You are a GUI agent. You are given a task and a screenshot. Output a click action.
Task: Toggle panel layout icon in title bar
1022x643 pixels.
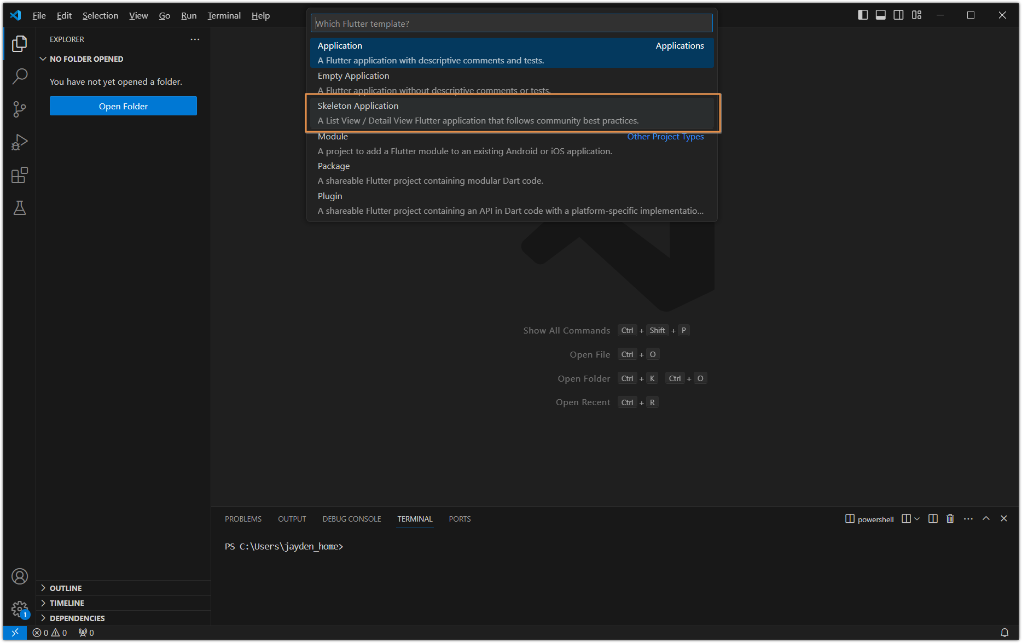tap(881, 15)
